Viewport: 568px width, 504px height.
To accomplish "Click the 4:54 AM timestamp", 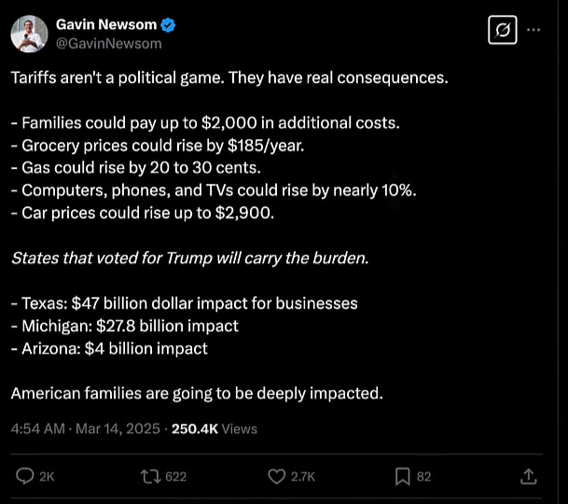I will pyautogui.click(x=35, y=428).
